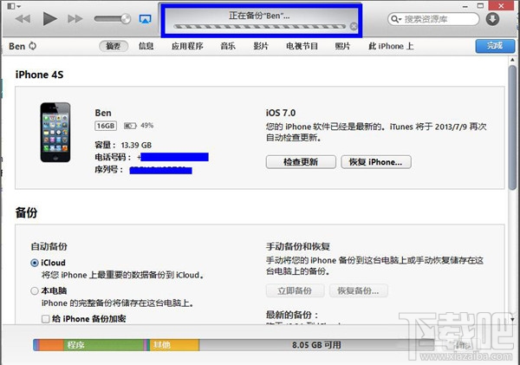Click the iOS 7.0 version heading

281,113
